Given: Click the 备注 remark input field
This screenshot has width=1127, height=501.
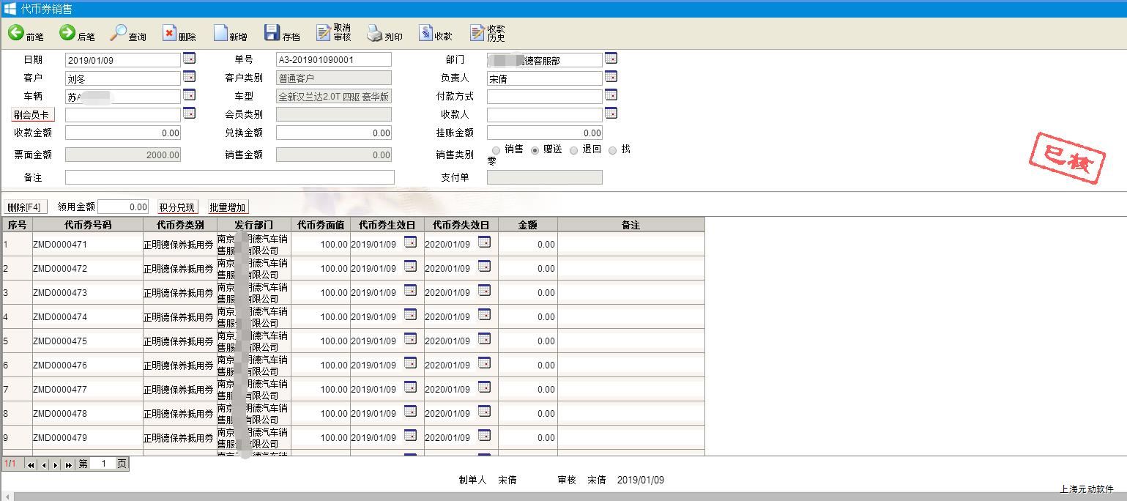Looking at the screenshot, I should pos(229,177).
